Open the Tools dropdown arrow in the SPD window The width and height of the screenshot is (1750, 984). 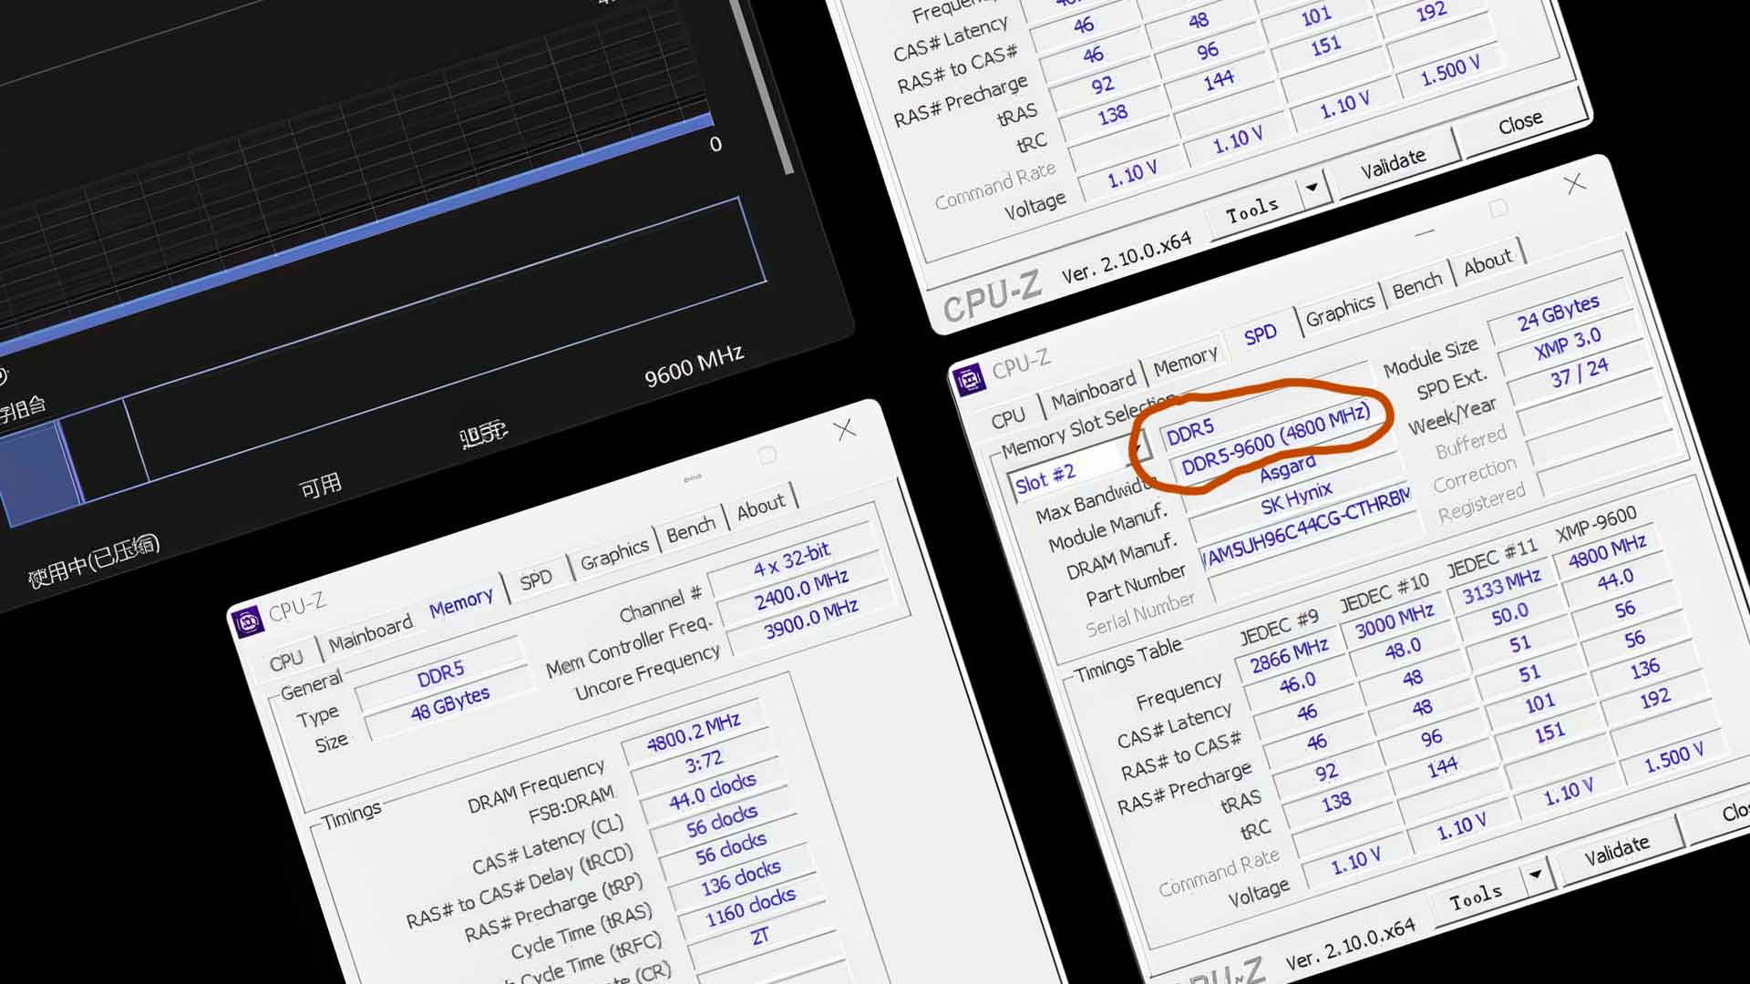(1536, 875)
